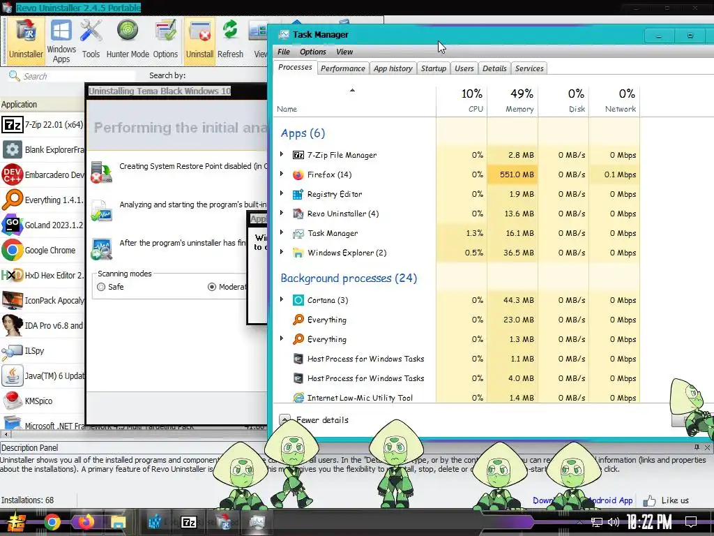
Task: Expand the Cortana (3) process group
Action: tap(282, 299)
